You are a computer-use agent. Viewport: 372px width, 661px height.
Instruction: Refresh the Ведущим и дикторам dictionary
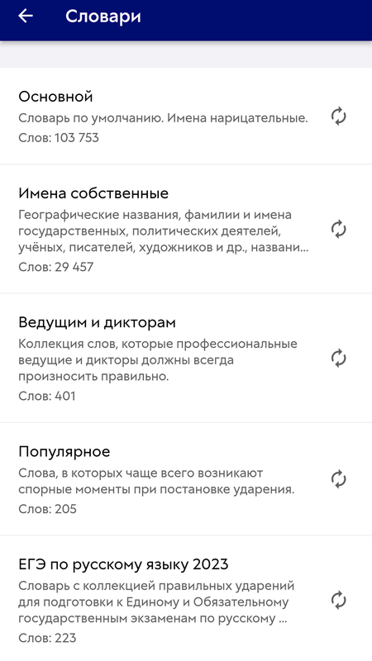[x=338, y=359]
